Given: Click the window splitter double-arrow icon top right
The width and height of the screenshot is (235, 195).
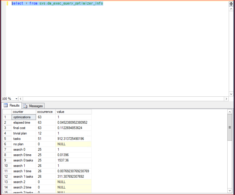Looking at the screenshot, I should tap(231, 4).
